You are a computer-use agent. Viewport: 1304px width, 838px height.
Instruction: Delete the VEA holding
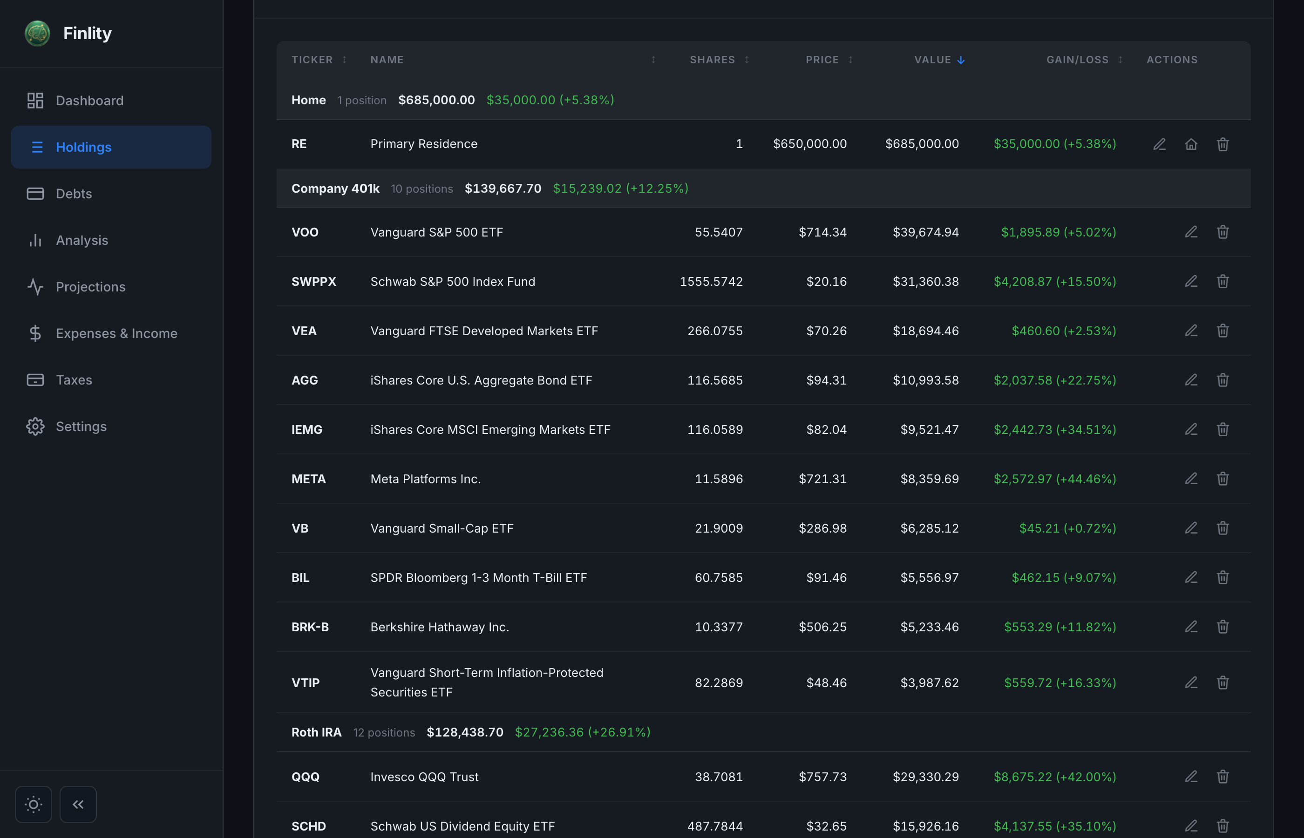(x=1222, y=331)
